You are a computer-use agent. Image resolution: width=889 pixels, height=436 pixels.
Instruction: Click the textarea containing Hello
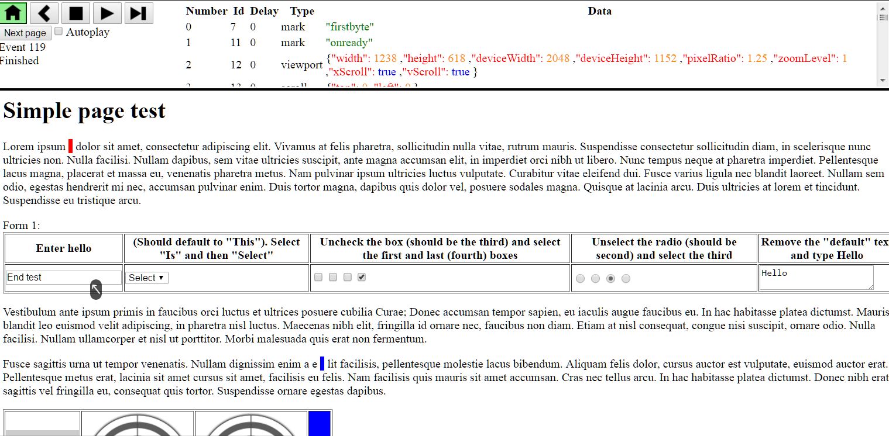coord(816,278)
